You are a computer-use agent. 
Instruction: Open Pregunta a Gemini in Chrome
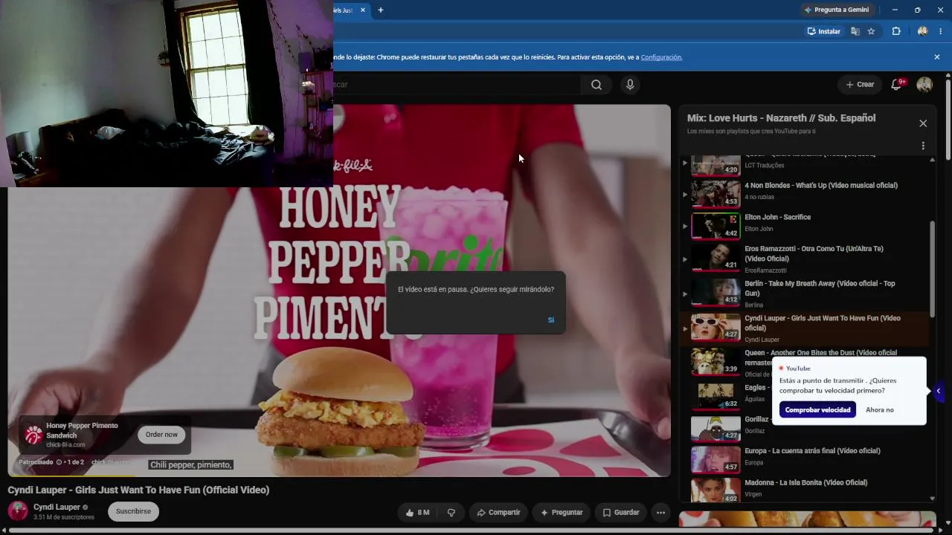tap(836, 10)
